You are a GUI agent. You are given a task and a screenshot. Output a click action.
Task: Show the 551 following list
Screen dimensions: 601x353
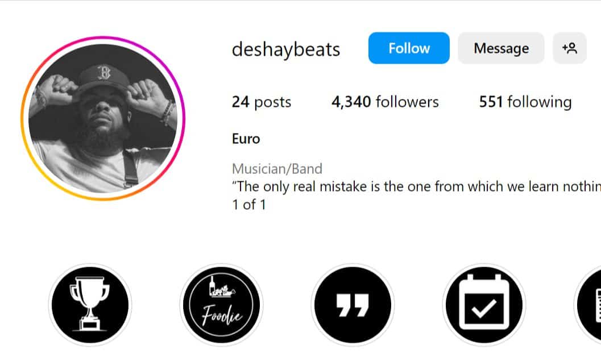coord(525,102)
